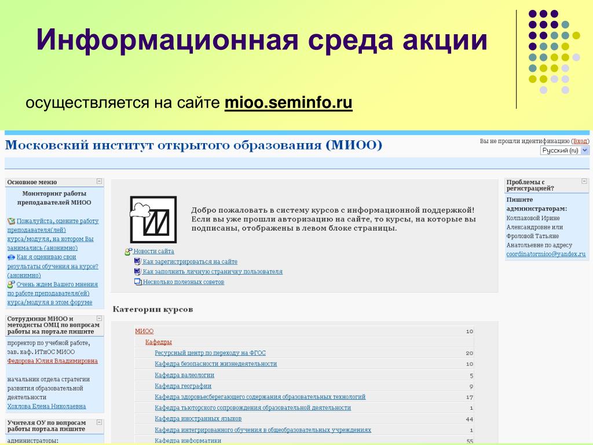Viewport: 593px width, 445px height.
Task: Collapse the 'Учителя ОУ по вопросам' block
Action: (x=99, y=422)
